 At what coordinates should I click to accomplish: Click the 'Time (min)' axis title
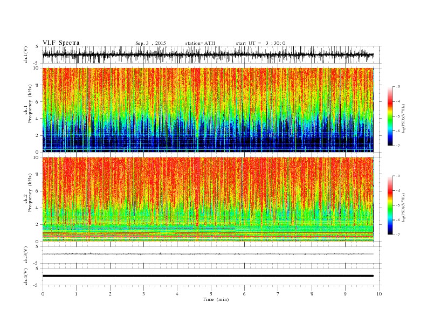click(216, 299)
